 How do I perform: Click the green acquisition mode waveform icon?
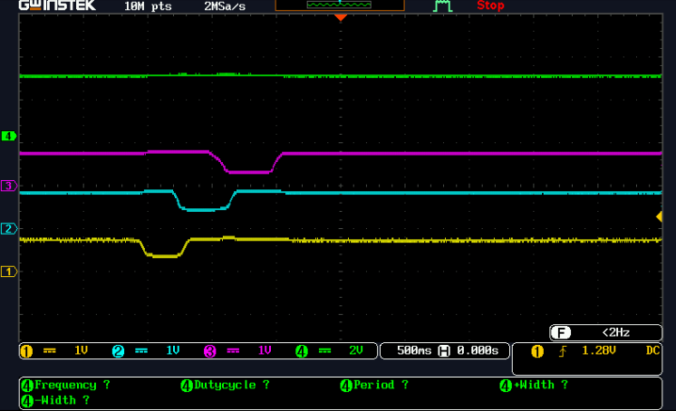pos(442,6)
